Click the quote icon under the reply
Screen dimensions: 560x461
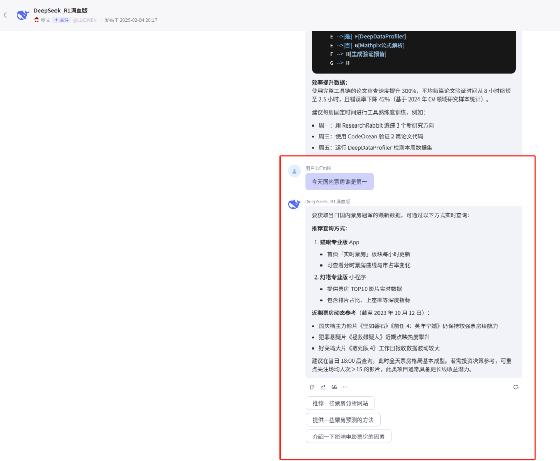[x=334, y=387]
